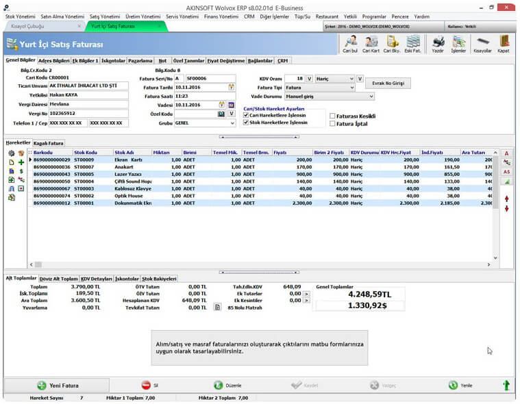Click the green dollar sign icon
This screenshot has height=404, width=520.
pos(21,171)
